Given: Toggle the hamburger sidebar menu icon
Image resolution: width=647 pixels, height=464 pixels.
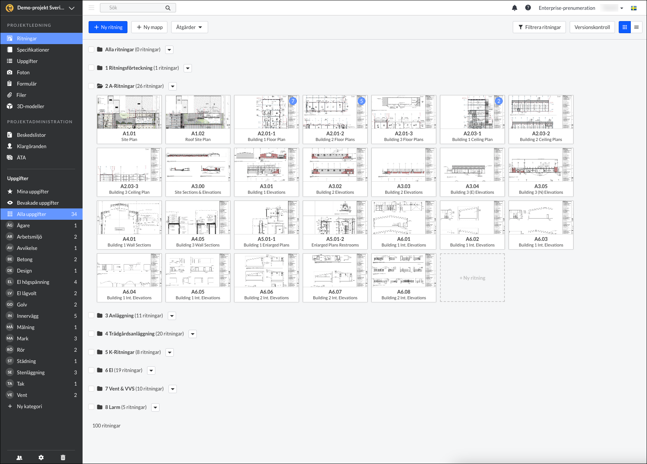Looking at the screenshot, I should pos(91,8).
